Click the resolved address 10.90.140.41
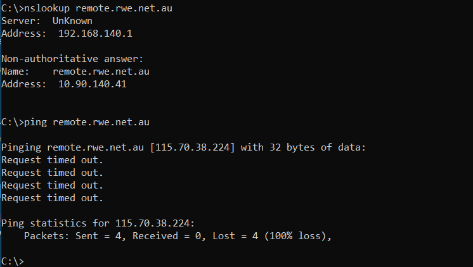 click(93, 84)
